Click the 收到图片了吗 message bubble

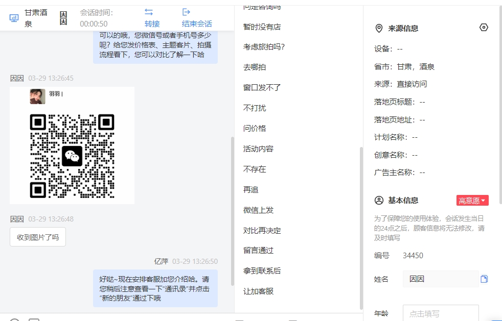(x=38, y=237)
